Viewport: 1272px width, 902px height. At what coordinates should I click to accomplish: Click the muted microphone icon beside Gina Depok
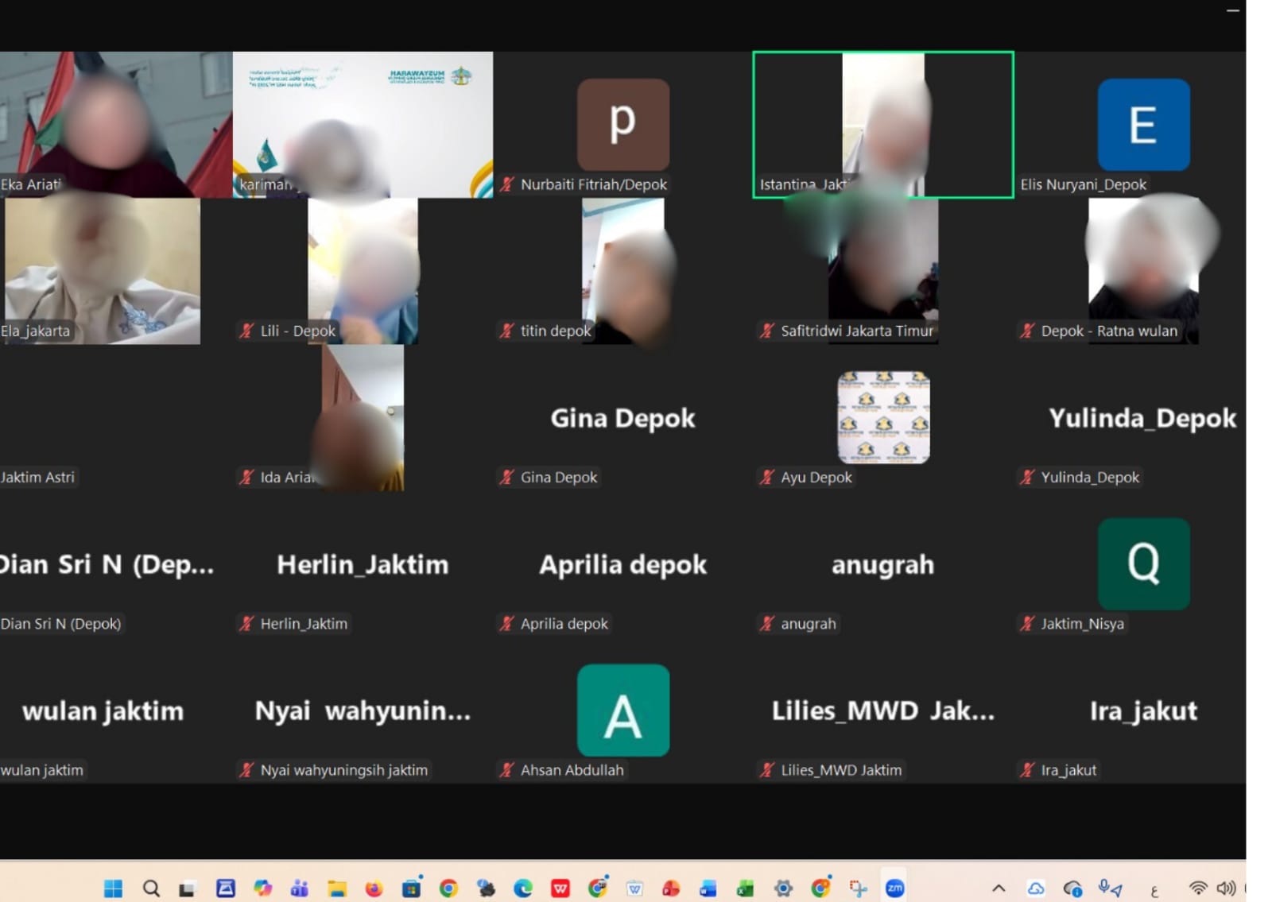506,477
